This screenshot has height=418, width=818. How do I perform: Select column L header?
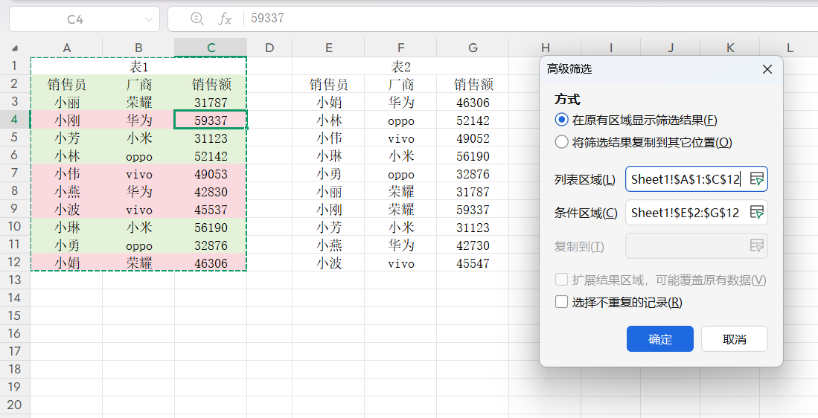coord(789,48)
